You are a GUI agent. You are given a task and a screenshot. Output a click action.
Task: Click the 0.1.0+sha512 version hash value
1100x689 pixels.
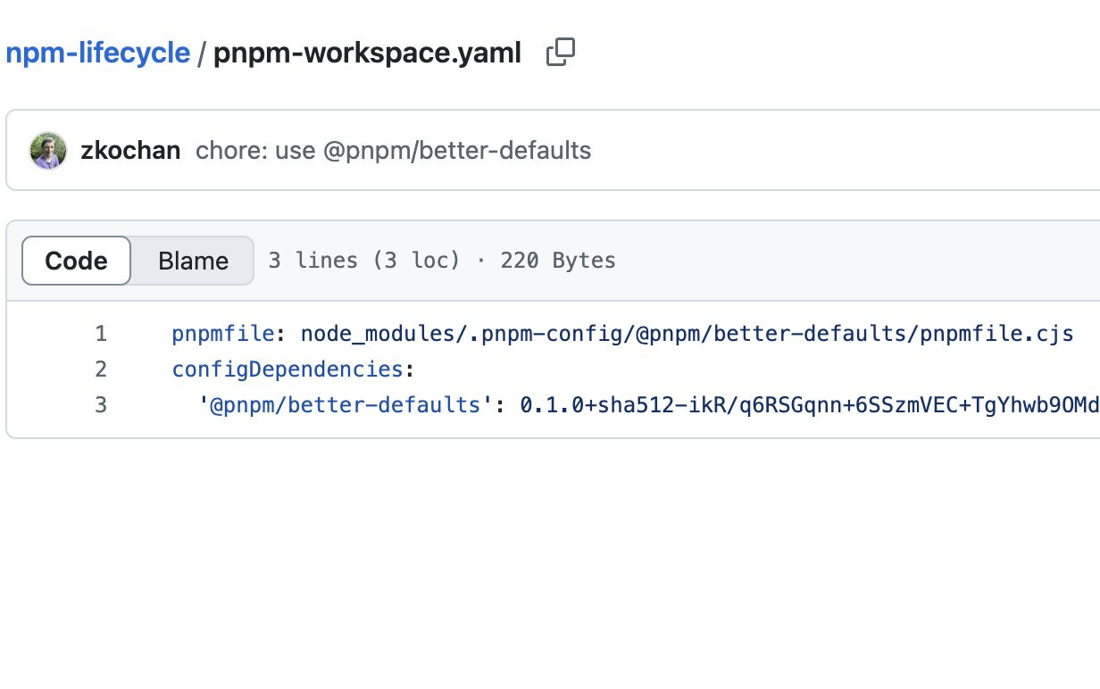pyautogui.click(x=810, y=405)
